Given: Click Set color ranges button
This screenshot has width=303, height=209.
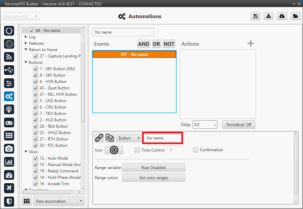Looking at the screenshot, I should 154,178.
